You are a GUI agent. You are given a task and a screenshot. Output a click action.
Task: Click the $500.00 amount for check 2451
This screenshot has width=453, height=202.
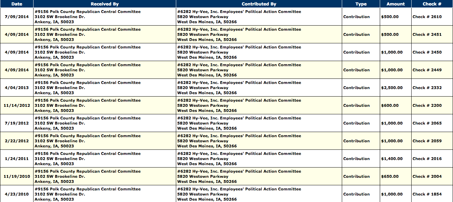pyautogui.click(x=390, y=34)
